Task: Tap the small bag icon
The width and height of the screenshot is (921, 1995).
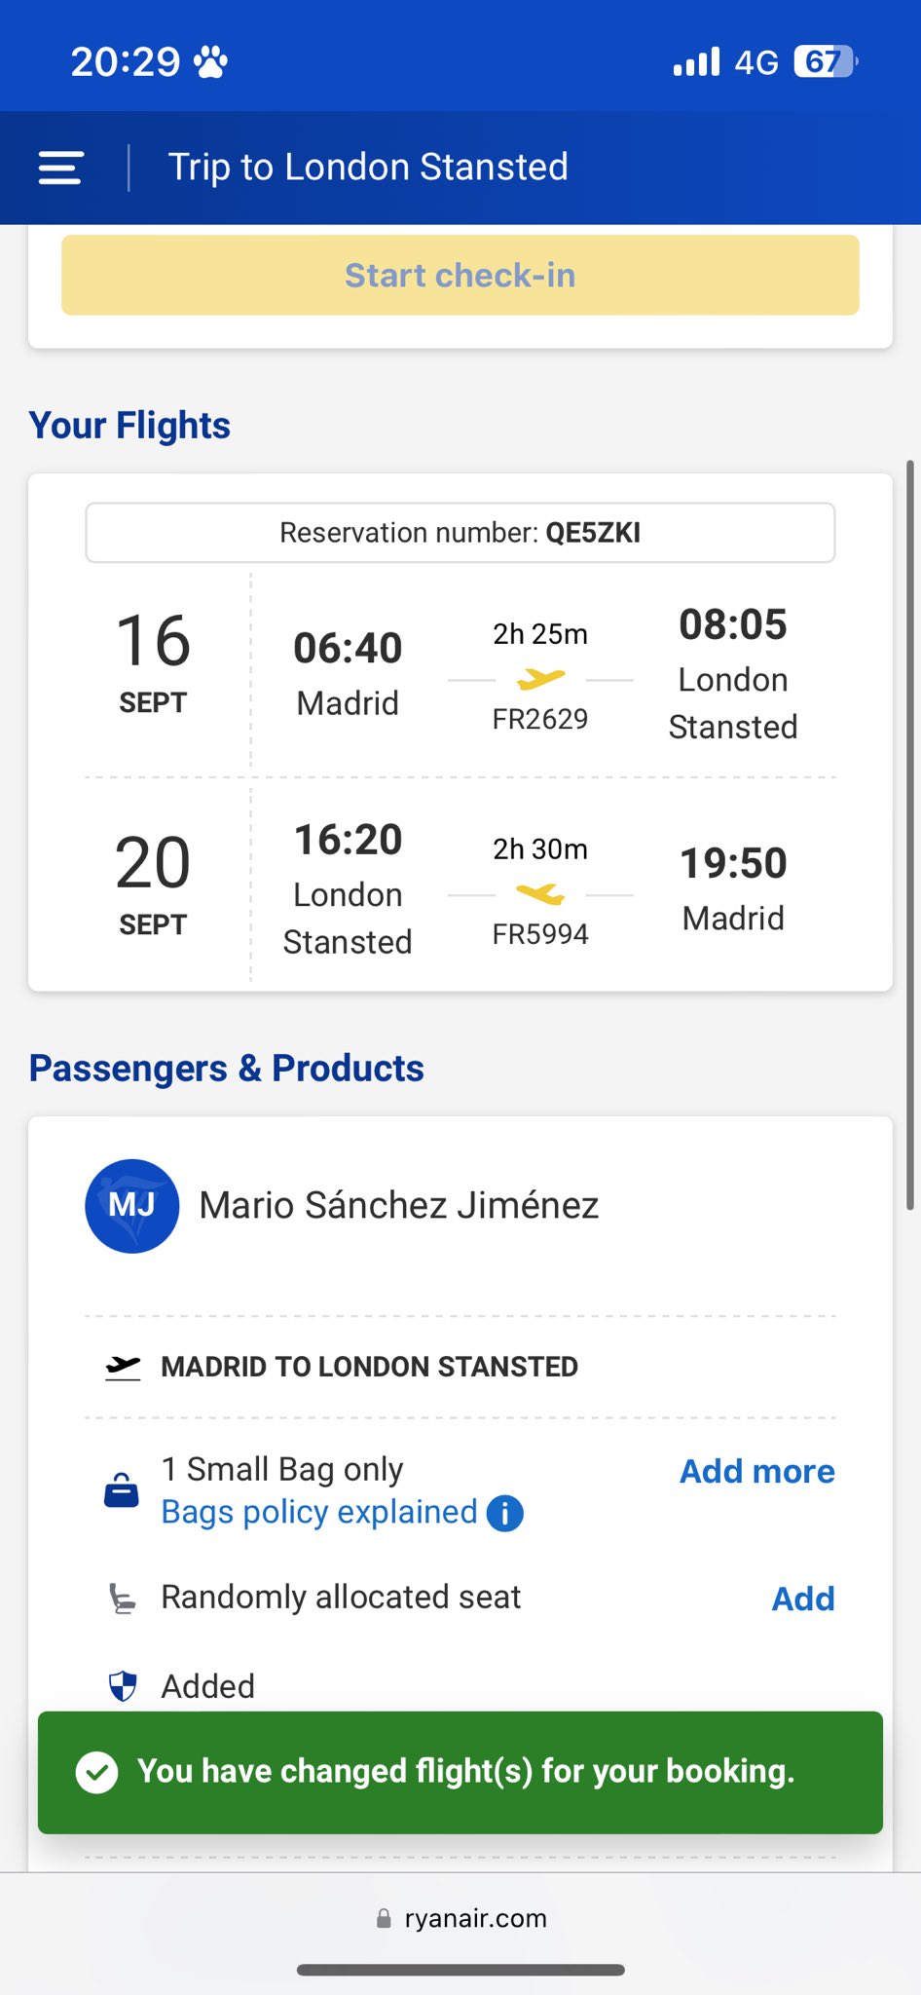Action: (x=122, y=1490)
